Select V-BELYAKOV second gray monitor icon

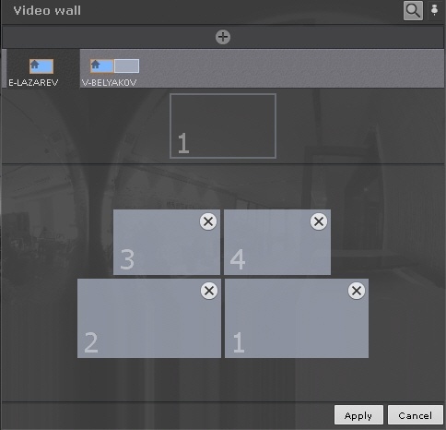pyautogui.click(x=126, y=66)
